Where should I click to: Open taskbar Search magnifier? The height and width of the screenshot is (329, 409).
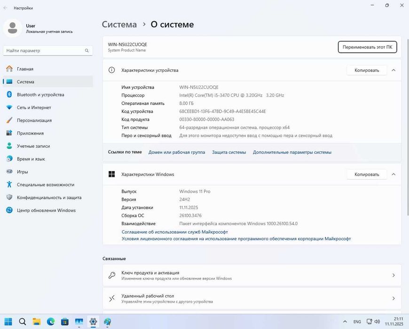[x=23, y=321]
